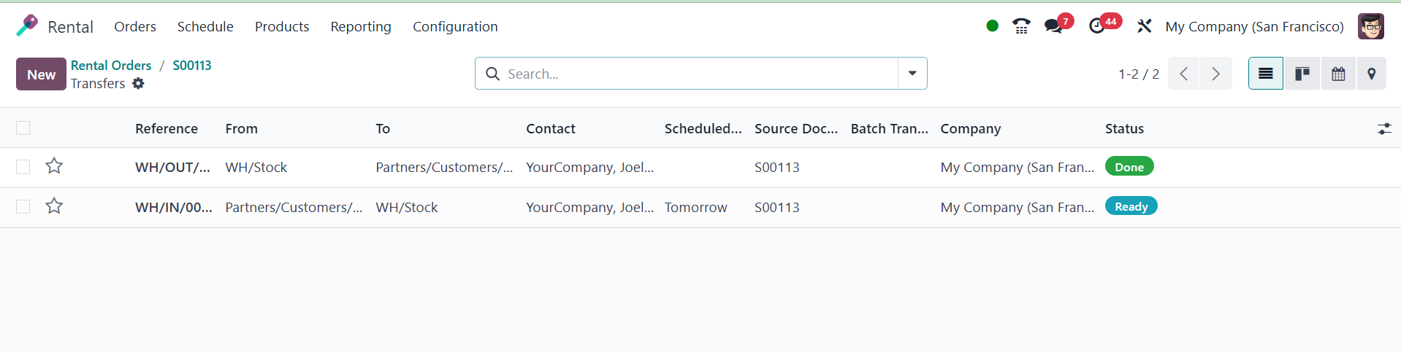Expand the search filter dropdown arrow
This screenshot has height=352, width=1401.
(x=912, y=74)
